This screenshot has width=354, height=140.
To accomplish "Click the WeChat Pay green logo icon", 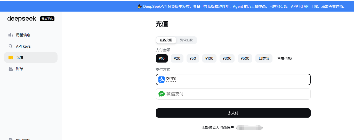I will (x=162, y=94).
